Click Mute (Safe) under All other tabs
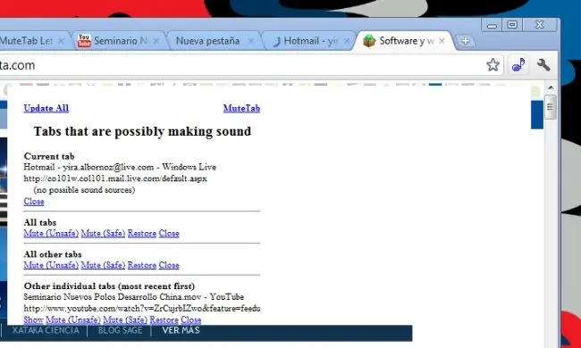Screen dimensions: 581x348 pyautogui.click(x=103, y=266)
